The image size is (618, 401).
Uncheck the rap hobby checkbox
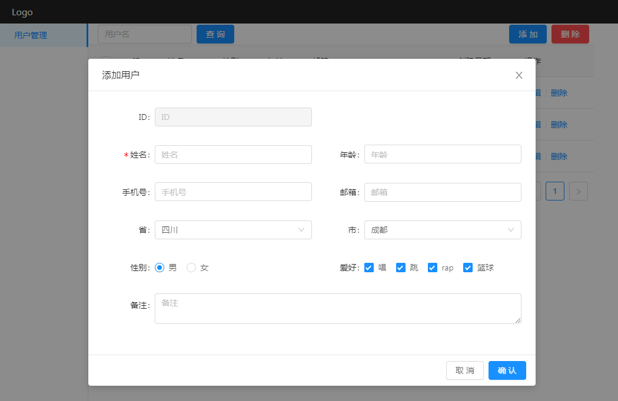coord(433,268)
